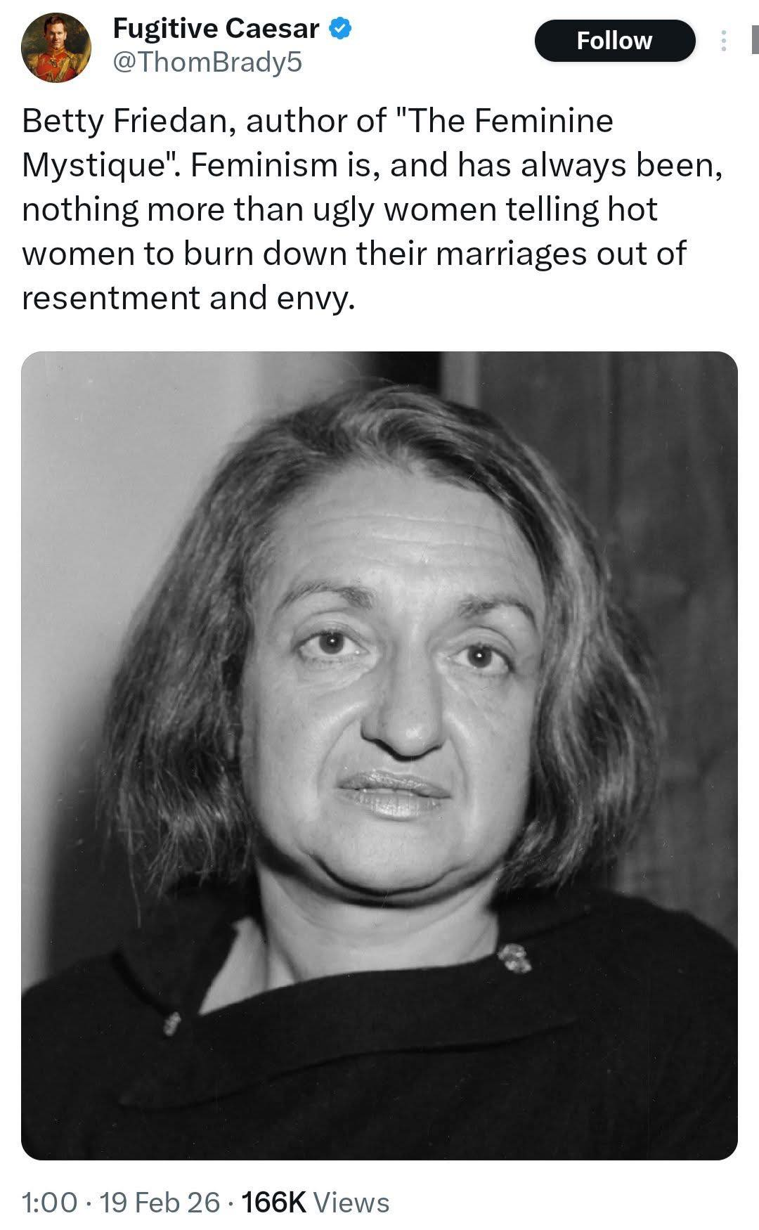Click the closing line "resentment and envy."
Viewport: 759px width, 1230px height.
point(188,298)
